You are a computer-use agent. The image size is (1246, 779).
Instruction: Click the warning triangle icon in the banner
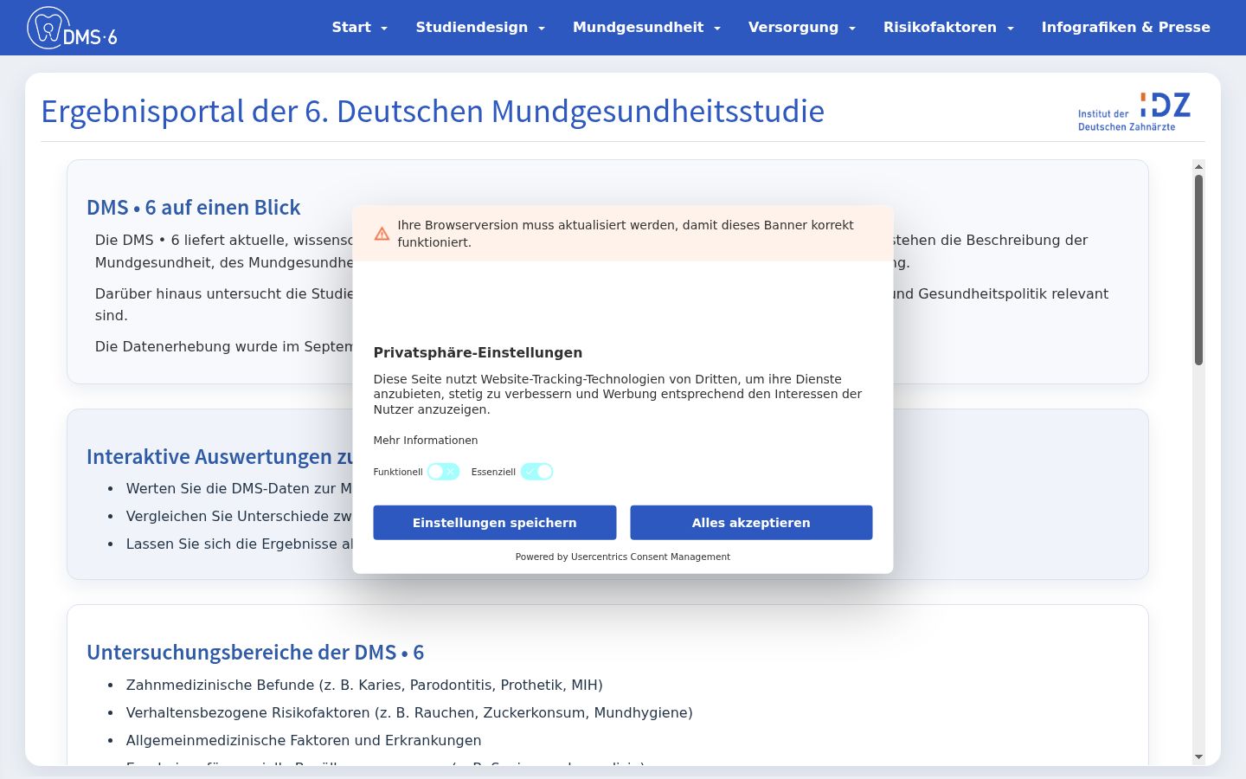[x=382, y=234]
